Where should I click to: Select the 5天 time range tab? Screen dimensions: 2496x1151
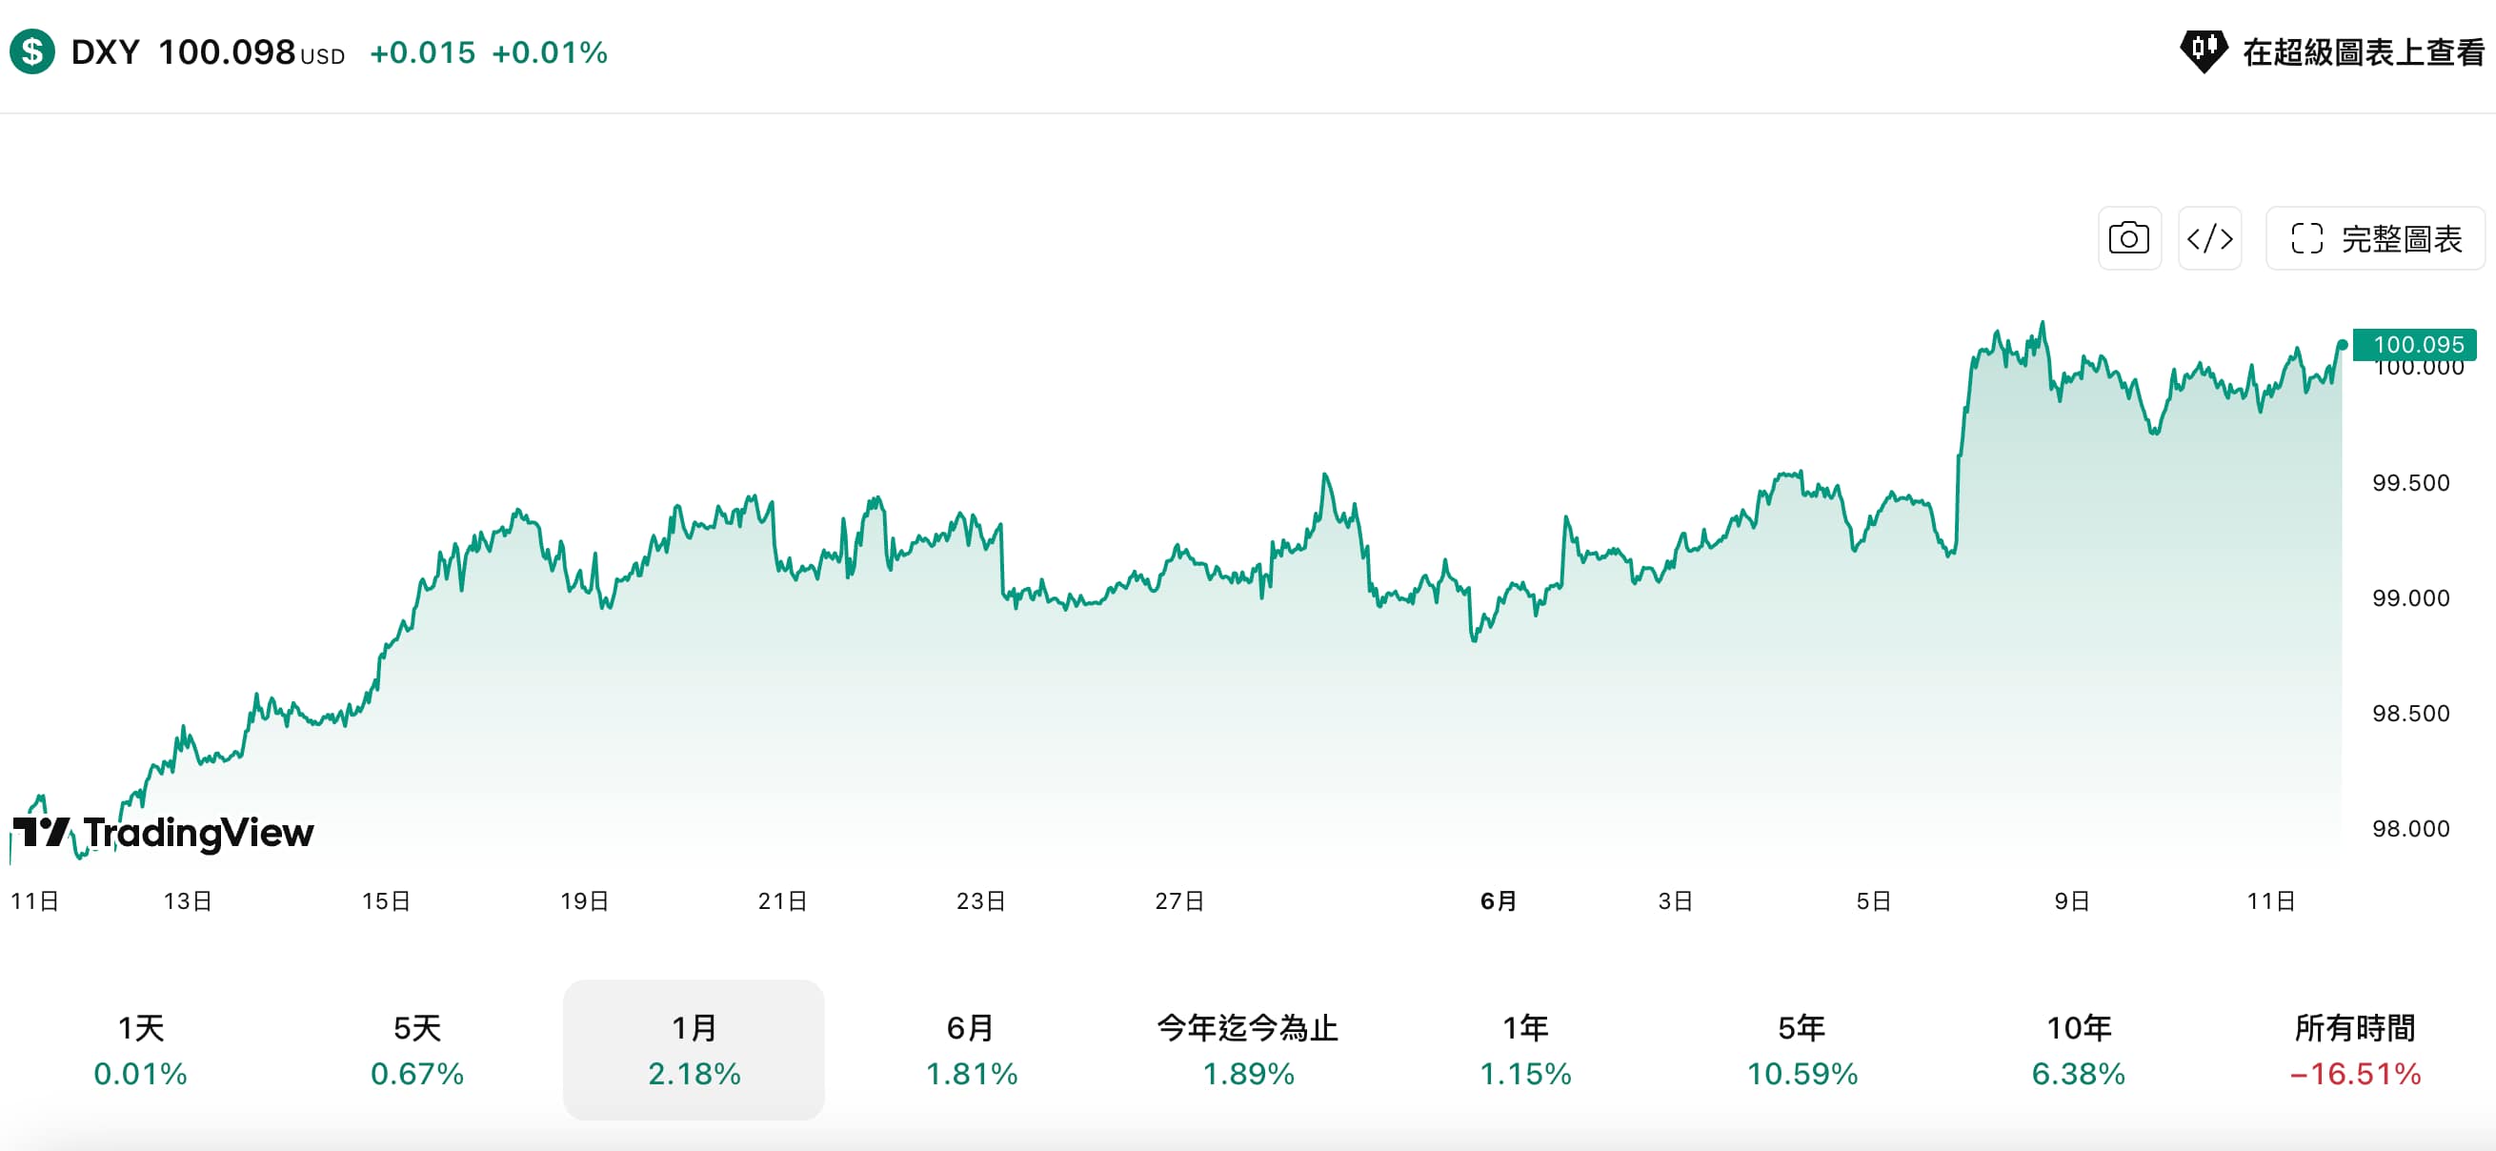pos(417,1049)
